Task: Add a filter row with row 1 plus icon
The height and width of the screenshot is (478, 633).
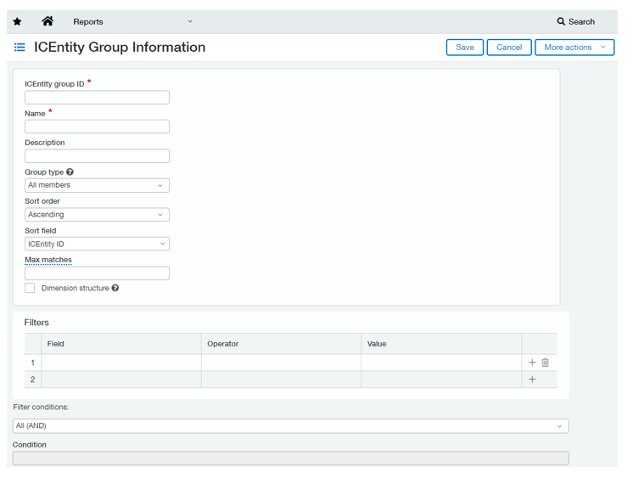Action: (x=532, y=363)
